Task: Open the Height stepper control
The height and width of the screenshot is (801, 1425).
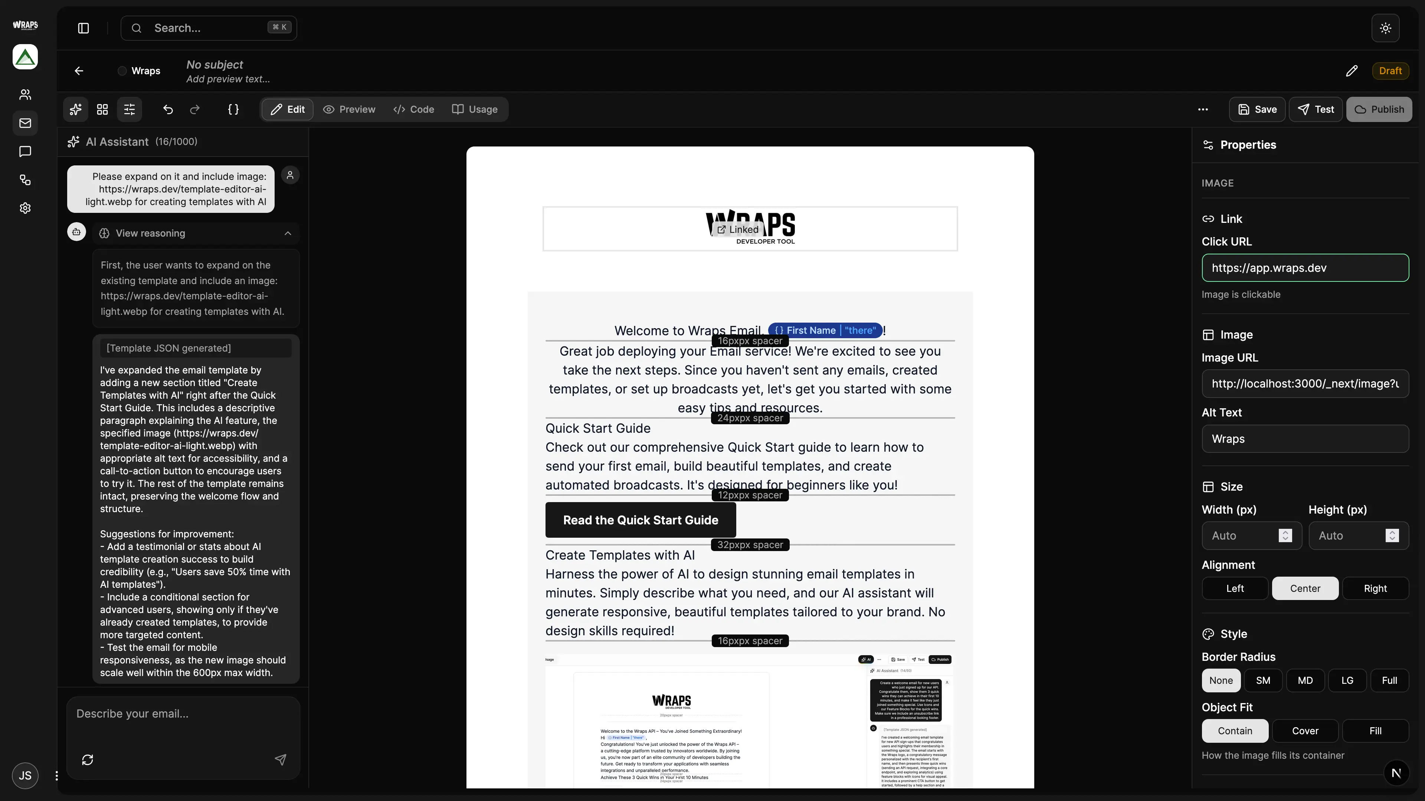Action: 1392,535
